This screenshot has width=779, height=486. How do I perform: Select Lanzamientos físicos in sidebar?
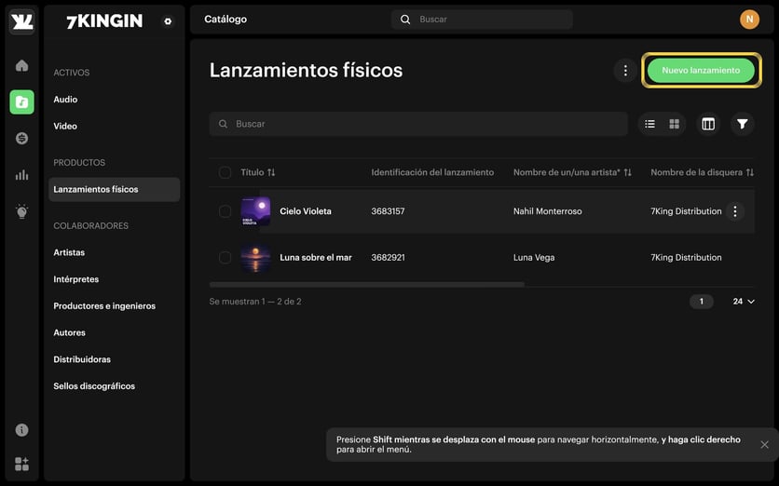point(115,189)
